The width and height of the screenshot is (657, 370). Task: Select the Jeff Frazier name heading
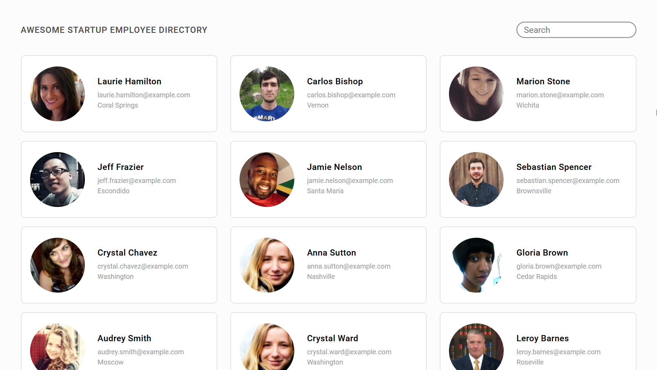[120, 167]
